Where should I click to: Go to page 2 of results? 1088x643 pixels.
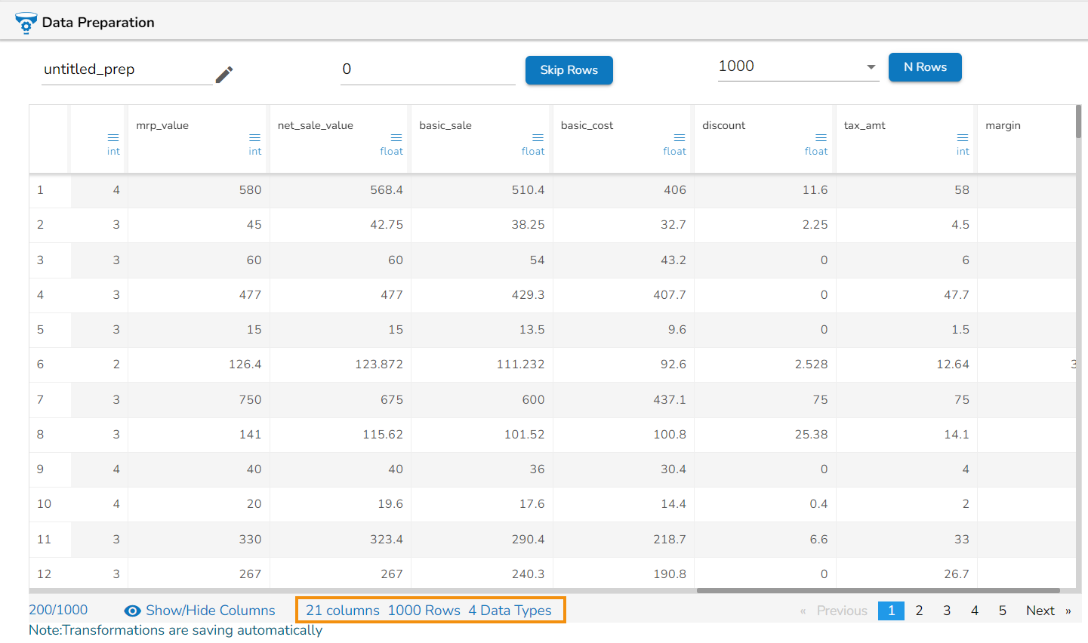919,611
